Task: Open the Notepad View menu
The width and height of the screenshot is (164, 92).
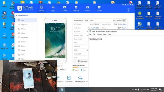Action: pos(105,34)
